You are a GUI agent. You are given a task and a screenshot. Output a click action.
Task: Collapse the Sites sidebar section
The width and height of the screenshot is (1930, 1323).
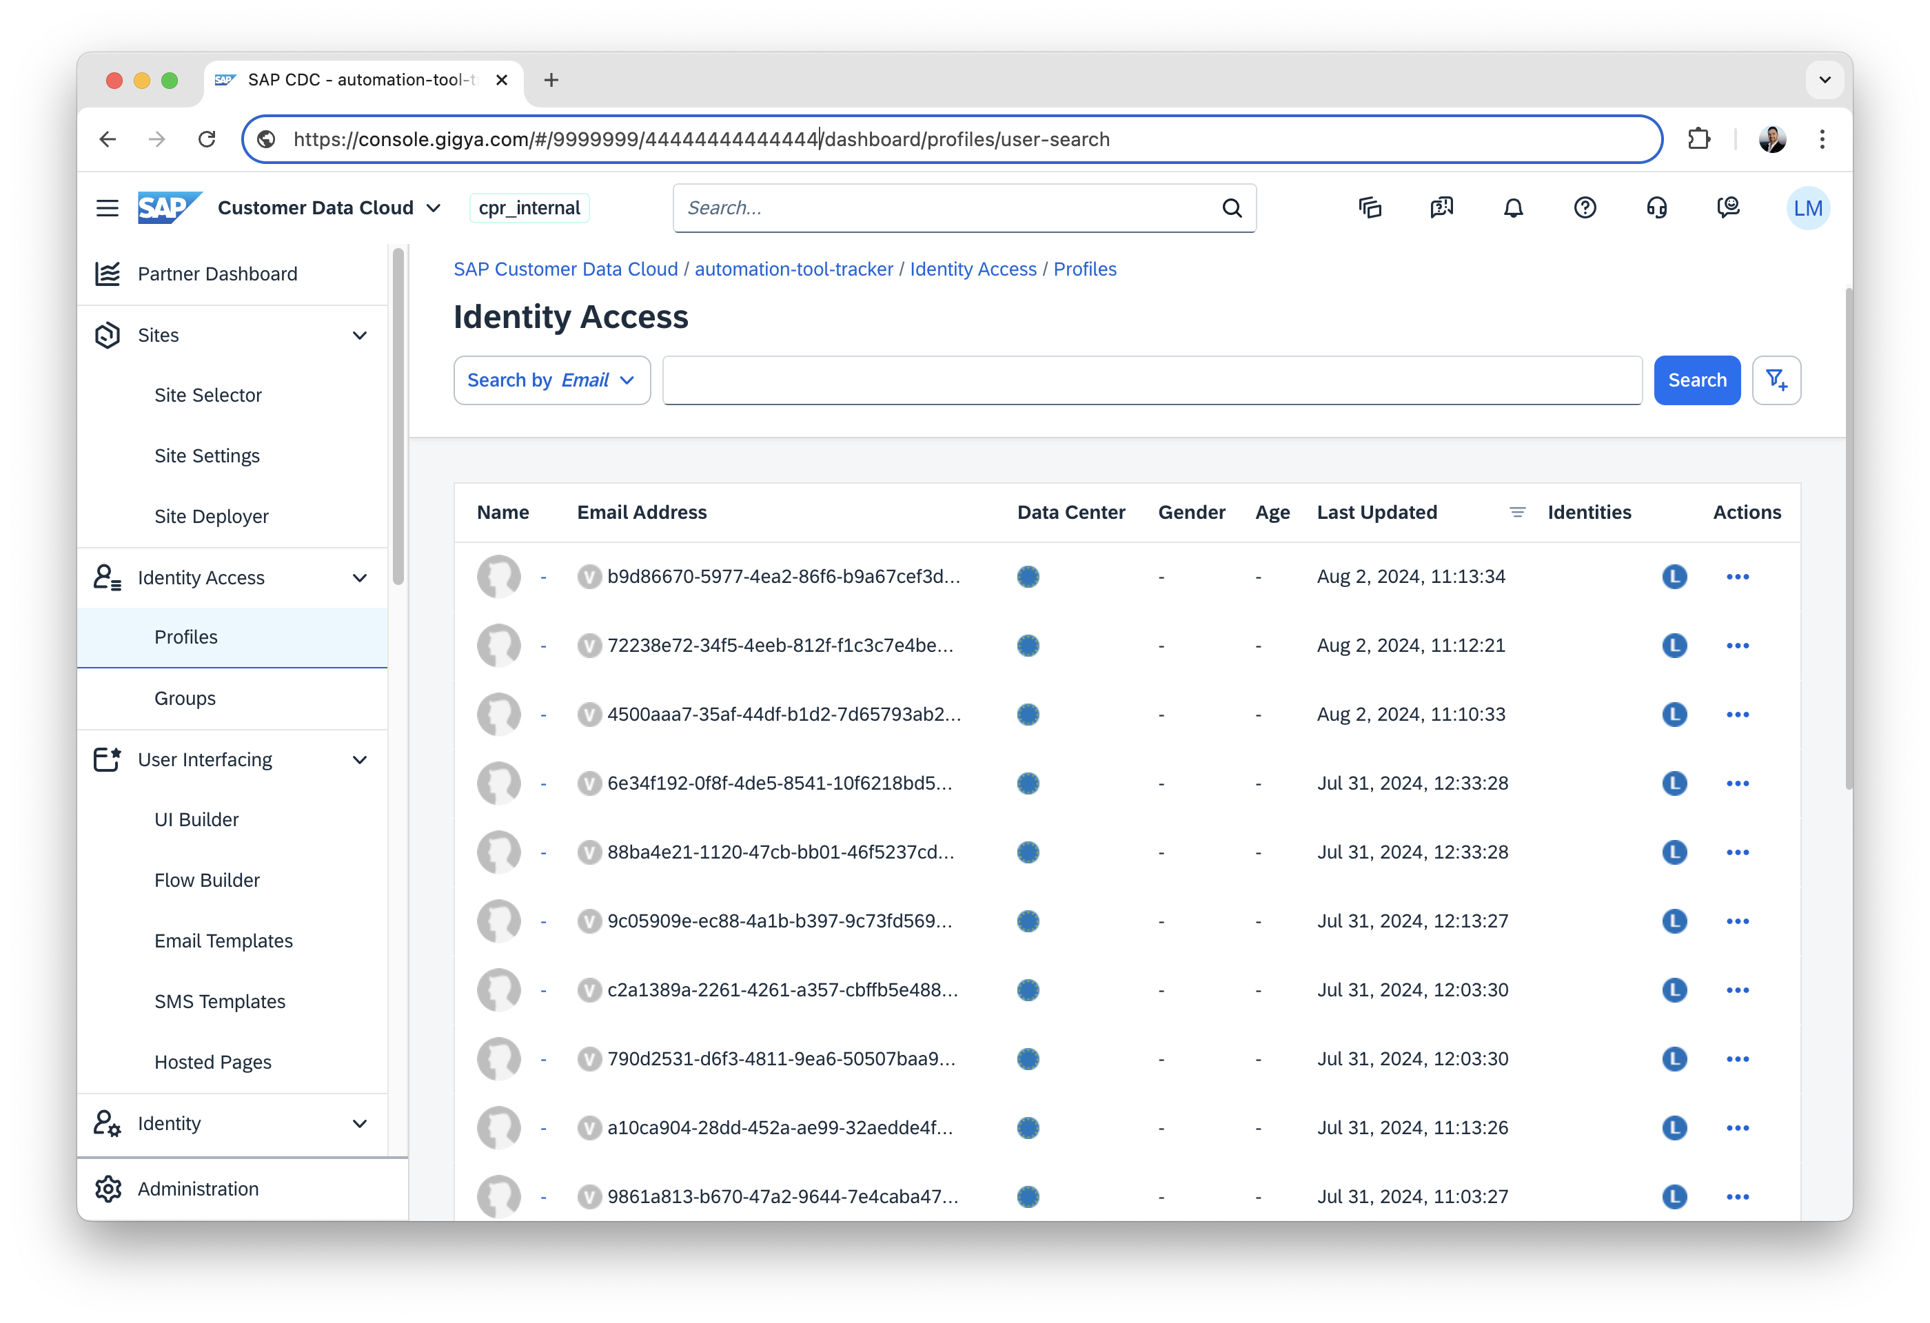tap(360, 336)
